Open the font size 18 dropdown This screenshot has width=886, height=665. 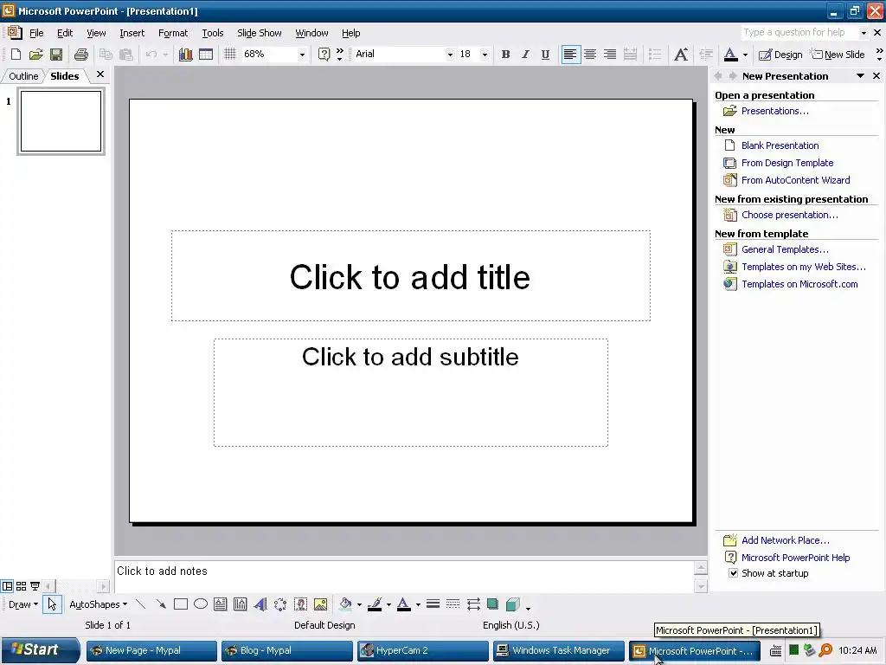tap(485, 55)
